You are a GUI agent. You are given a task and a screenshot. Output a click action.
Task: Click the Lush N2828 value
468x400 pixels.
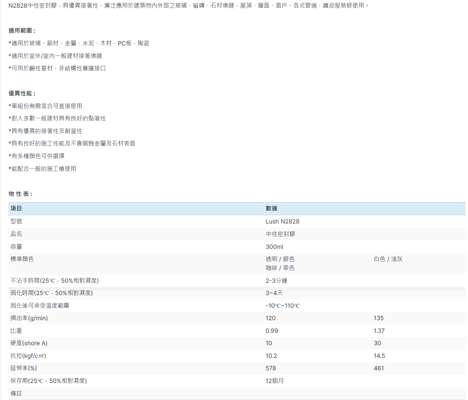coord(283,222)
